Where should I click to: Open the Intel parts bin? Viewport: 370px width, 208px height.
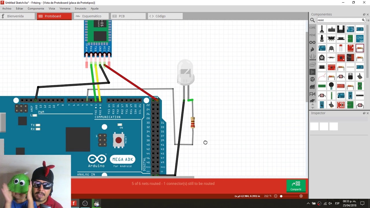coord(312,64)
